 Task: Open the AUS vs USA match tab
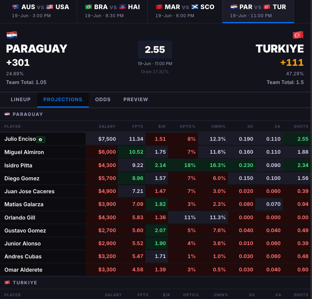pos(40,11)
